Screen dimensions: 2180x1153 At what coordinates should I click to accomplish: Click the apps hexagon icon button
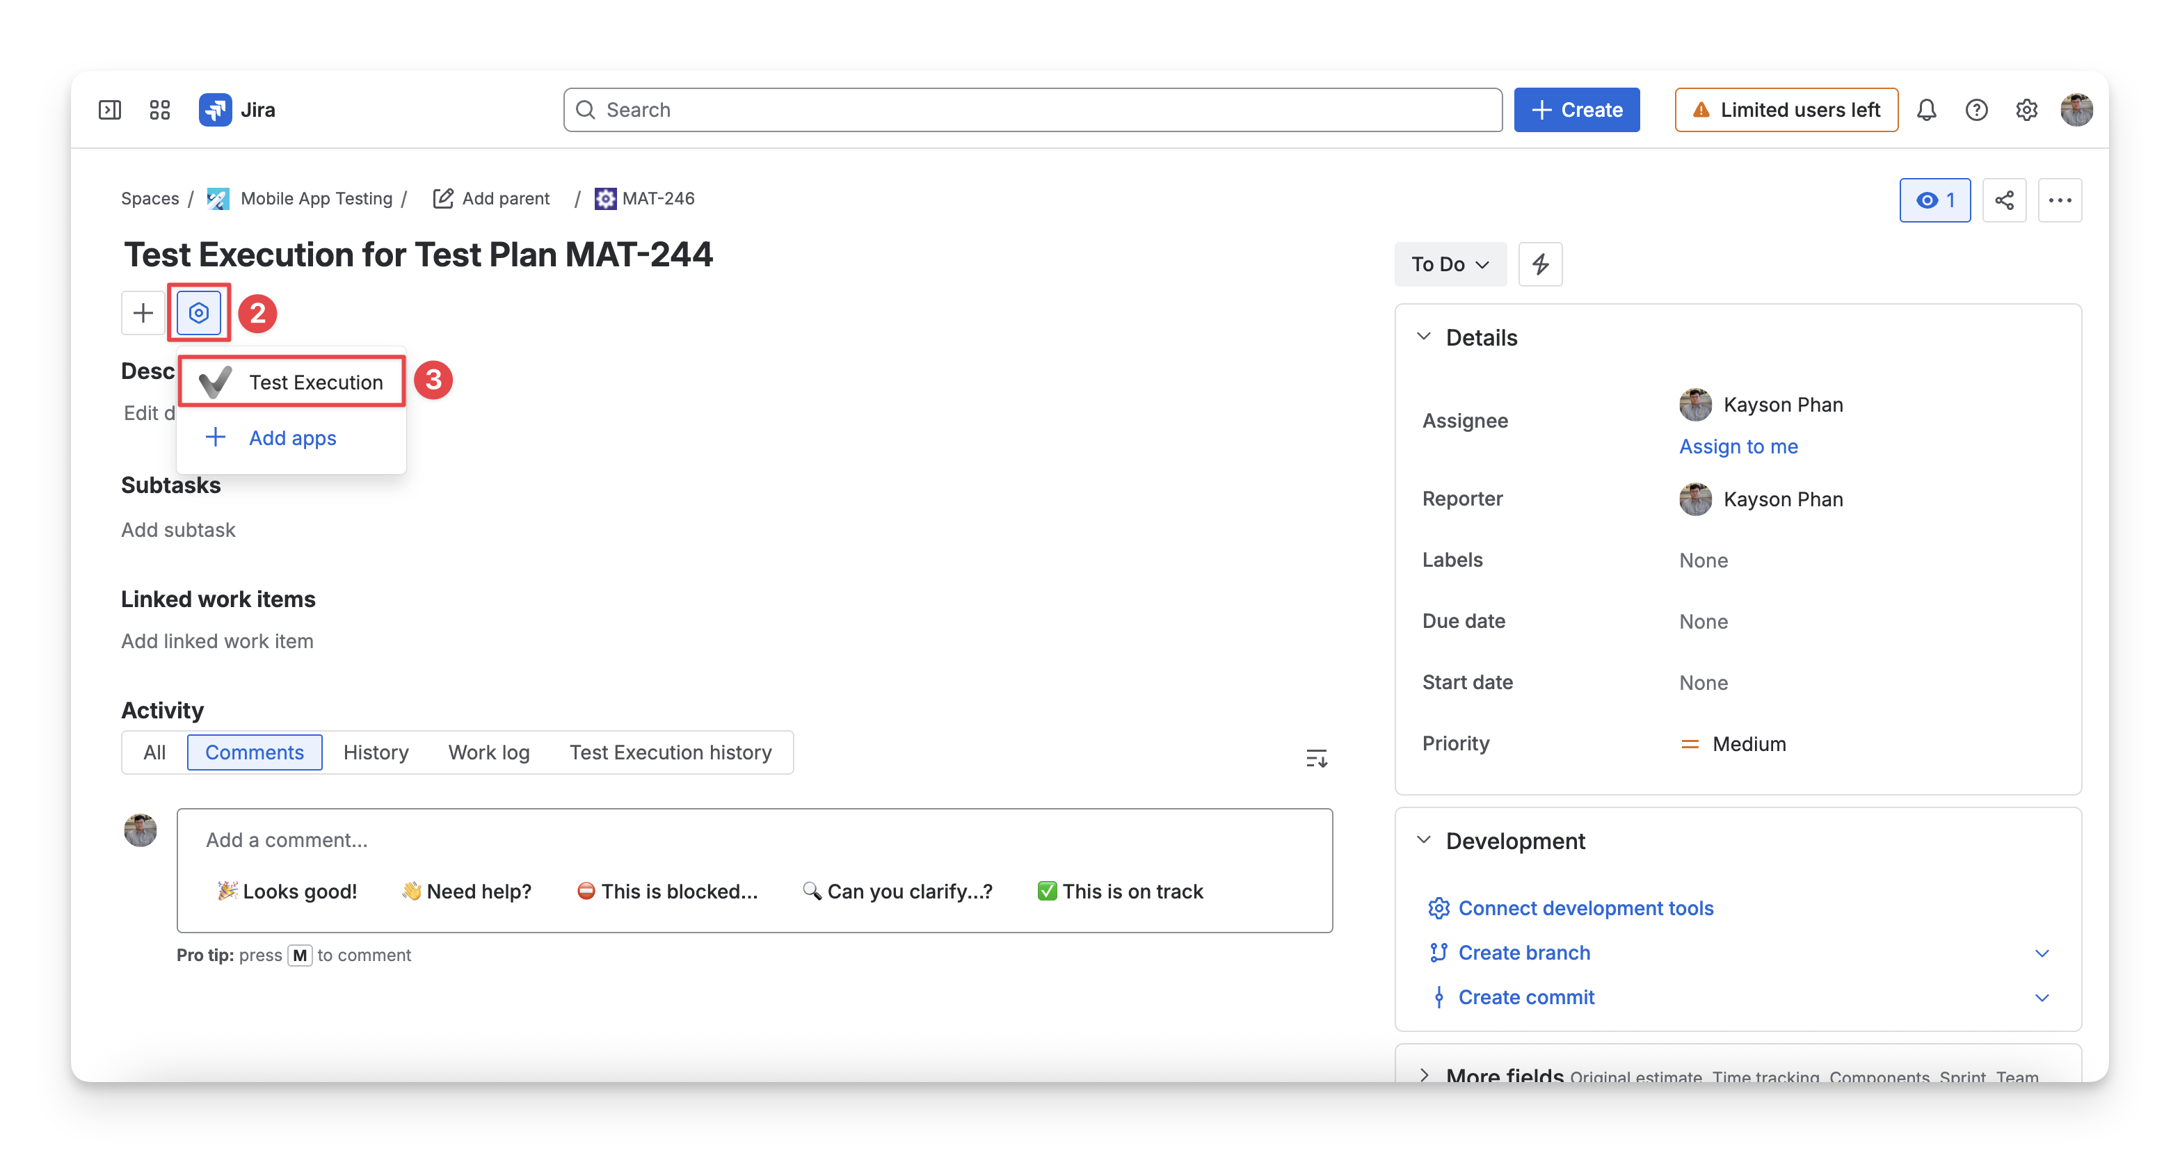(x=199, y=313)
